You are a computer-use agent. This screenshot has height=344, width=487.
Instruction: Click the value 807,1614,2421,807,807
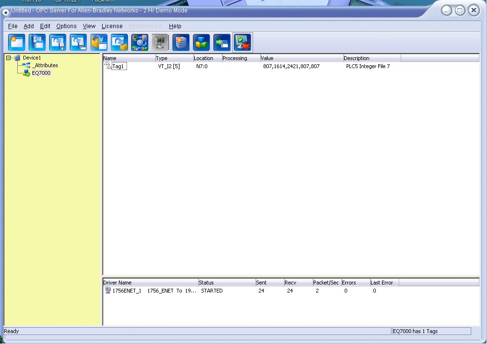tap(291, 66)
